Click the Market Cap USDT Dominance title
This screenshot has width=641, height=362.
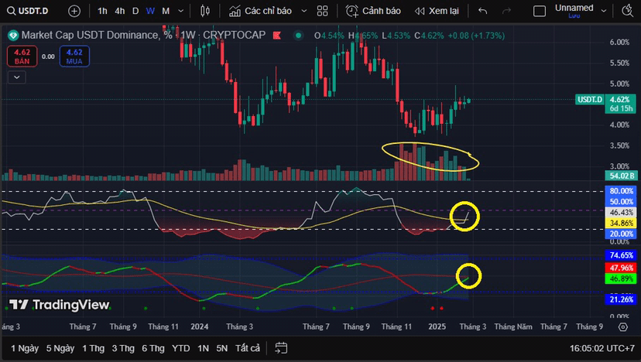[97, 36]
